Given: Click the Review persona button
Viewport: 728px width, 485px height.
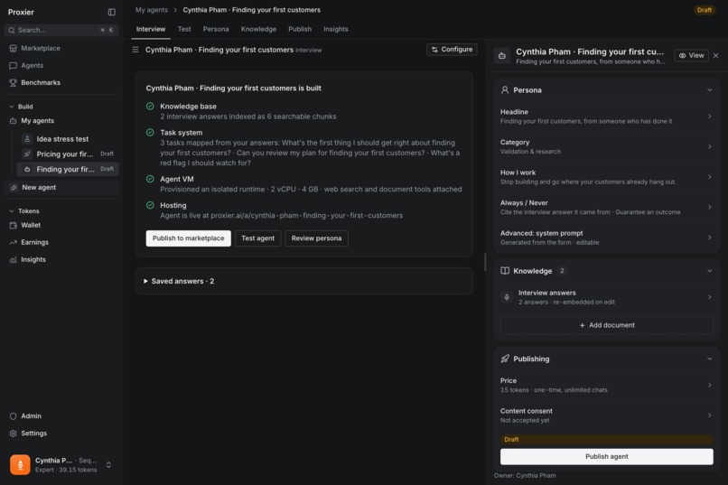Looking at the screenshot, I should click(316, 238).
